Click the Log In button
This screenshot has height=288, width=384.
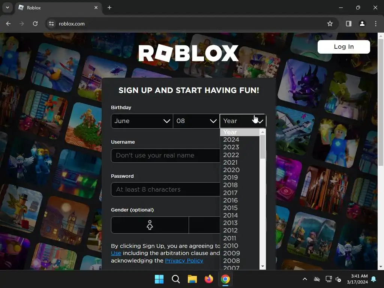[343, 47]
